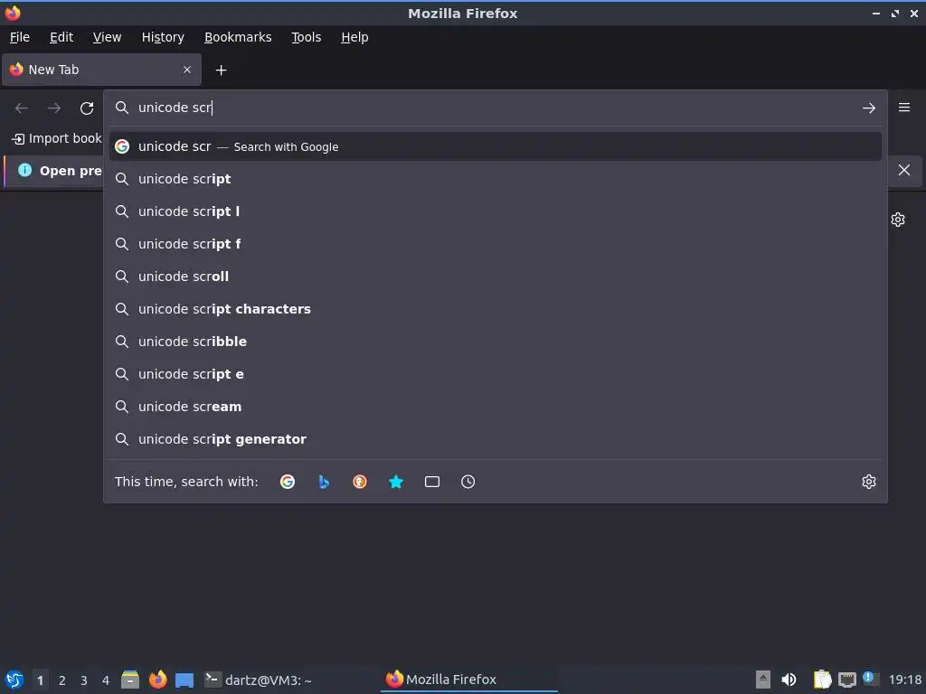Open a new tab with plus button
926x694 pixels.
pos(221,70)
